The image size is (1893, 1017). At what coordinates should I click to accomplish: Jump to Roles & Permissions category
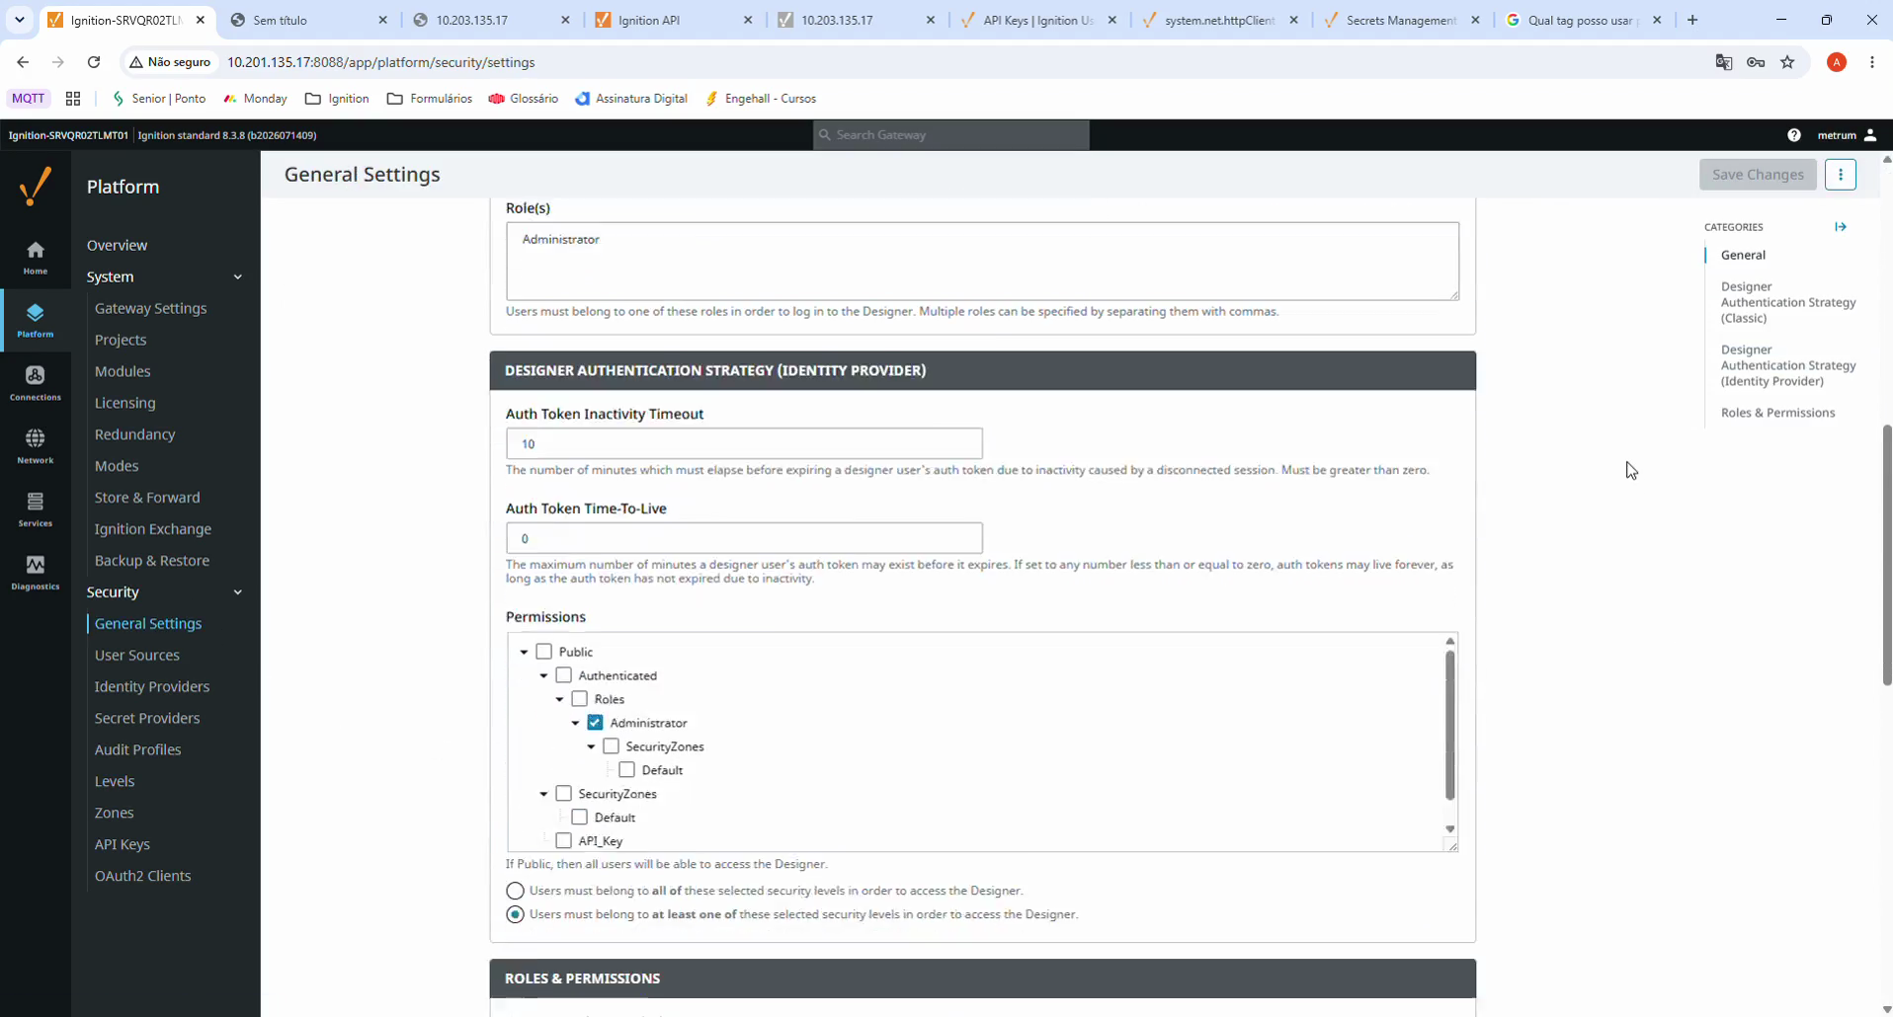[x=1777, y=413]
